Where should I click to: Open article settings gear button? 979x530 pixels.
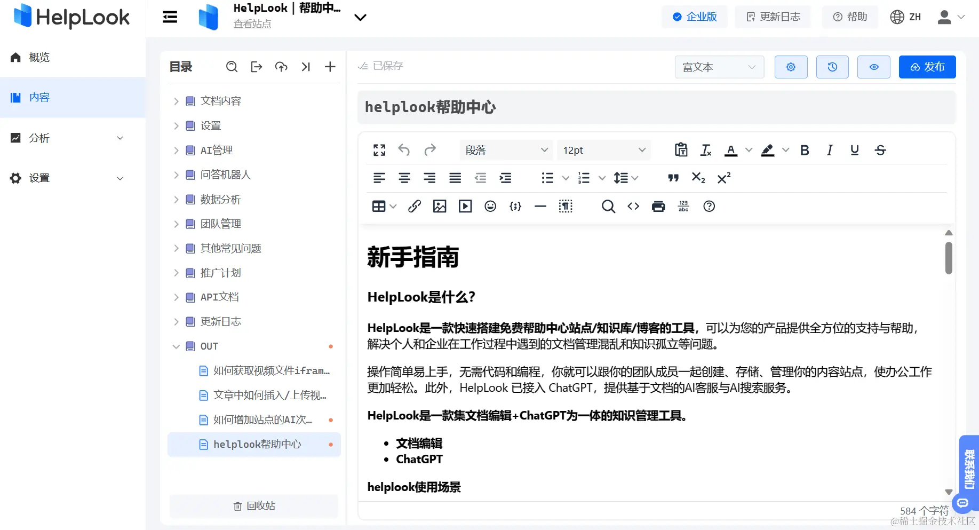pos(791,67)
